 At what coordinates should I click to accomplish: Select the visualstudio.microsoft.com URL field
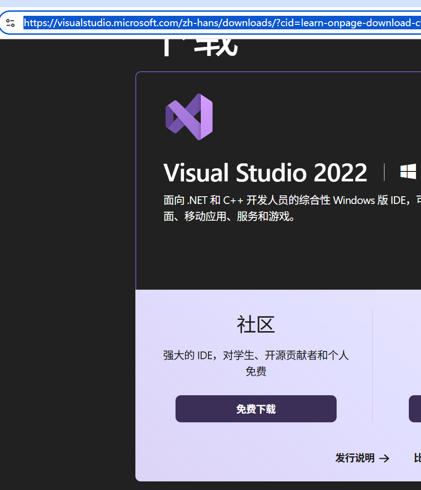[x=222, y=23]
